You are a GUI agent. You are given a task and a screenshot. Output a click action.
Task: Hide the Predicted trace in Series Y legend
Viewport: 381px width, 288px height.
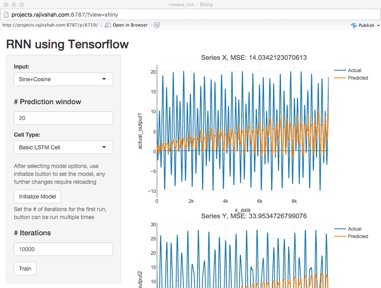tap(358, 237)
